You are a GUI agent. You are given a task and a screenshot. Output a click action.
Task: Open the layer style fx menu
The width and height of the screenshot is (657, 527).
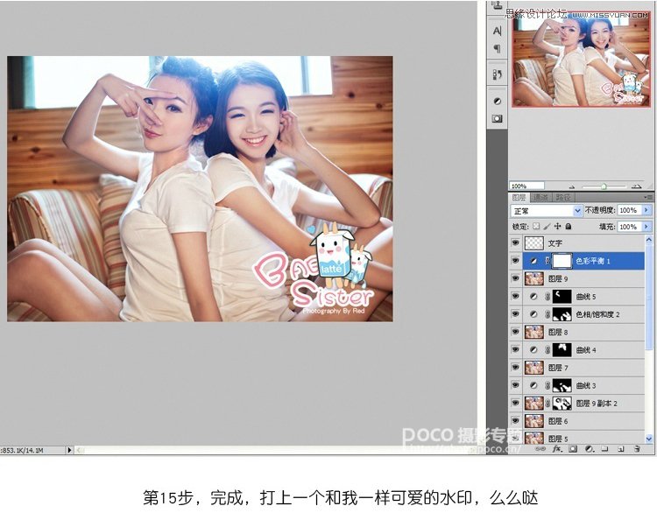(557, 449)
